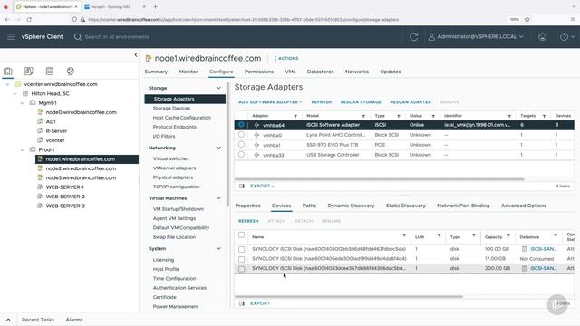
Task: Open the host Summary tab
Action: coord(156,72)
